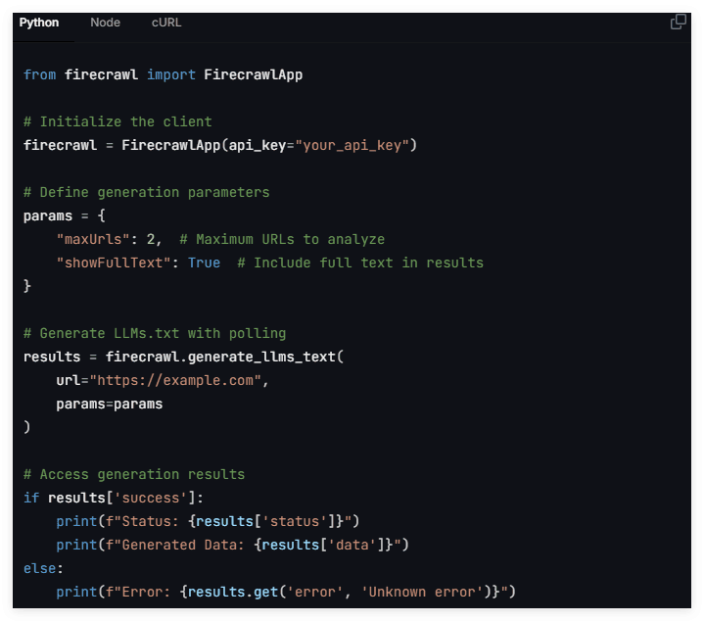Click the 'from firecrawl import FirecrawlApp' line
704x621 pixels.
163,74
